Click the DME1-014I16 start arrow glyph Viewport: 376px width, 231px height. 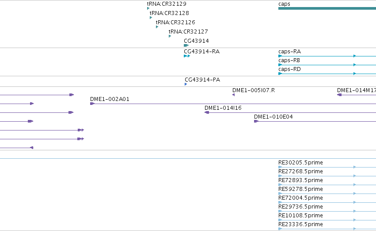[207, 112]
